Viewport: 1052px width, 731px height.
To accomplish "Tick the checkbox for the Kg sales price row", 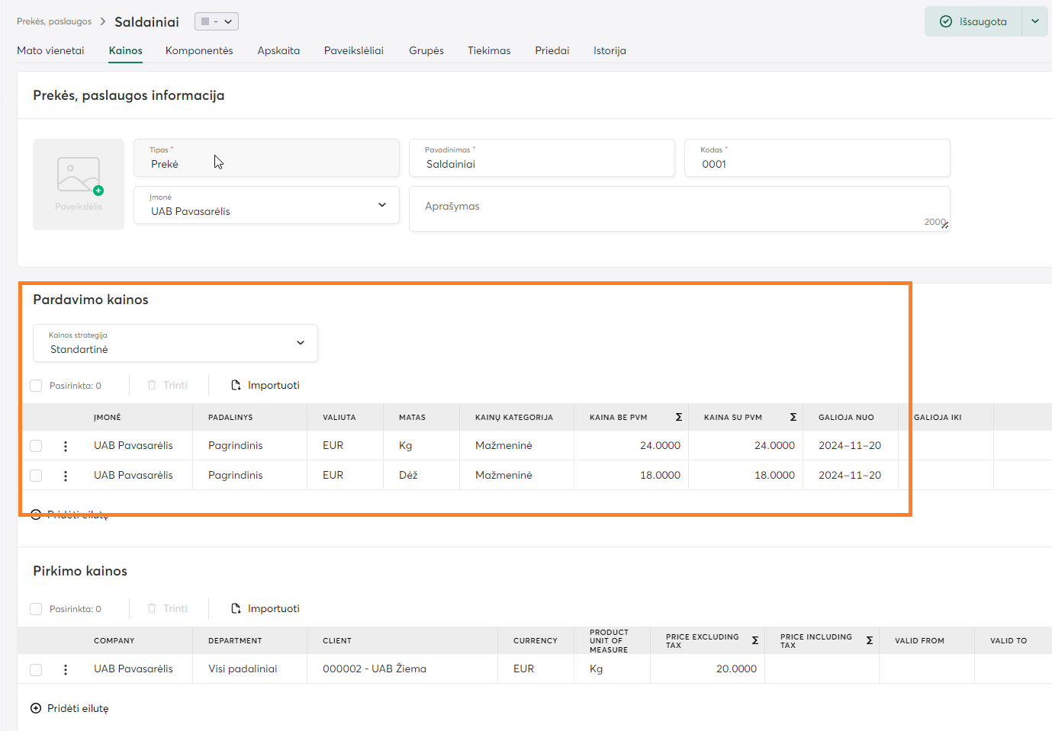I will click(36, 446).
